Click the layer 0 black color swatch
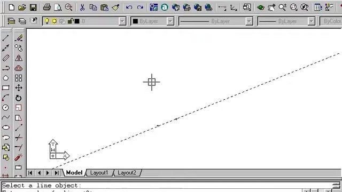Viewport: 342px width, 192px height. point(77,21)
